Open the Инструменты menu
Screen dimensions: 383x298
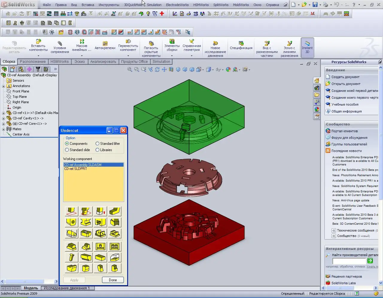109,5
